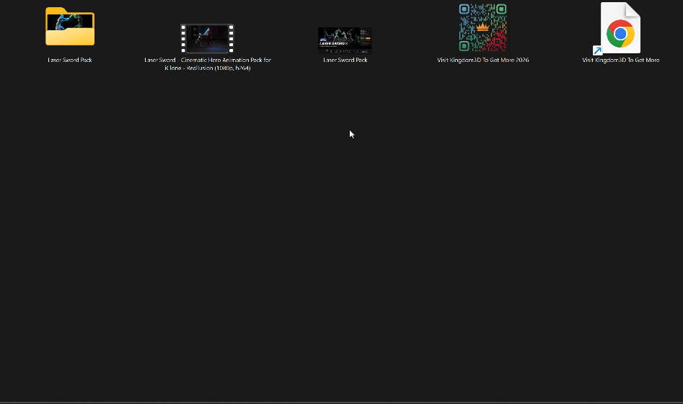
Task: Select the Laser Sword Pack folder icon
Action: [70, 27]
